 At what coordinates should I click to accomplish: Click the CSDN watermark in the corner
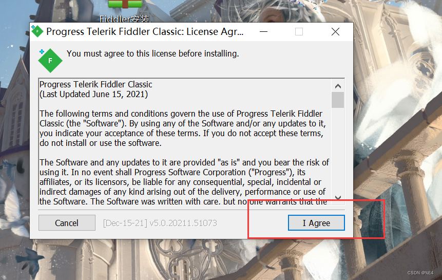(420, 273)
